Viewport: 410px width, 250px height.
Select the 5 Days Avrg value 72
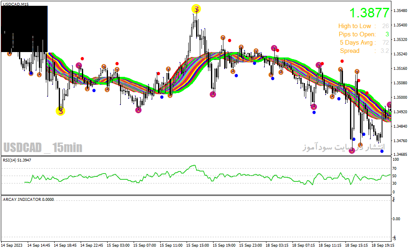(386, 43)
